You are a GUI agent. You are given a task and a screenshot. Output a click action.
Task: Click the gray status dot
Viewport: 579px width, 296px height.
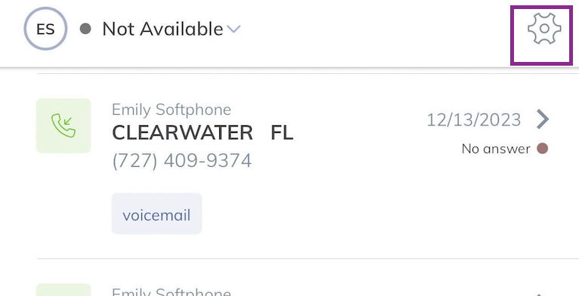tap(85, 29)
